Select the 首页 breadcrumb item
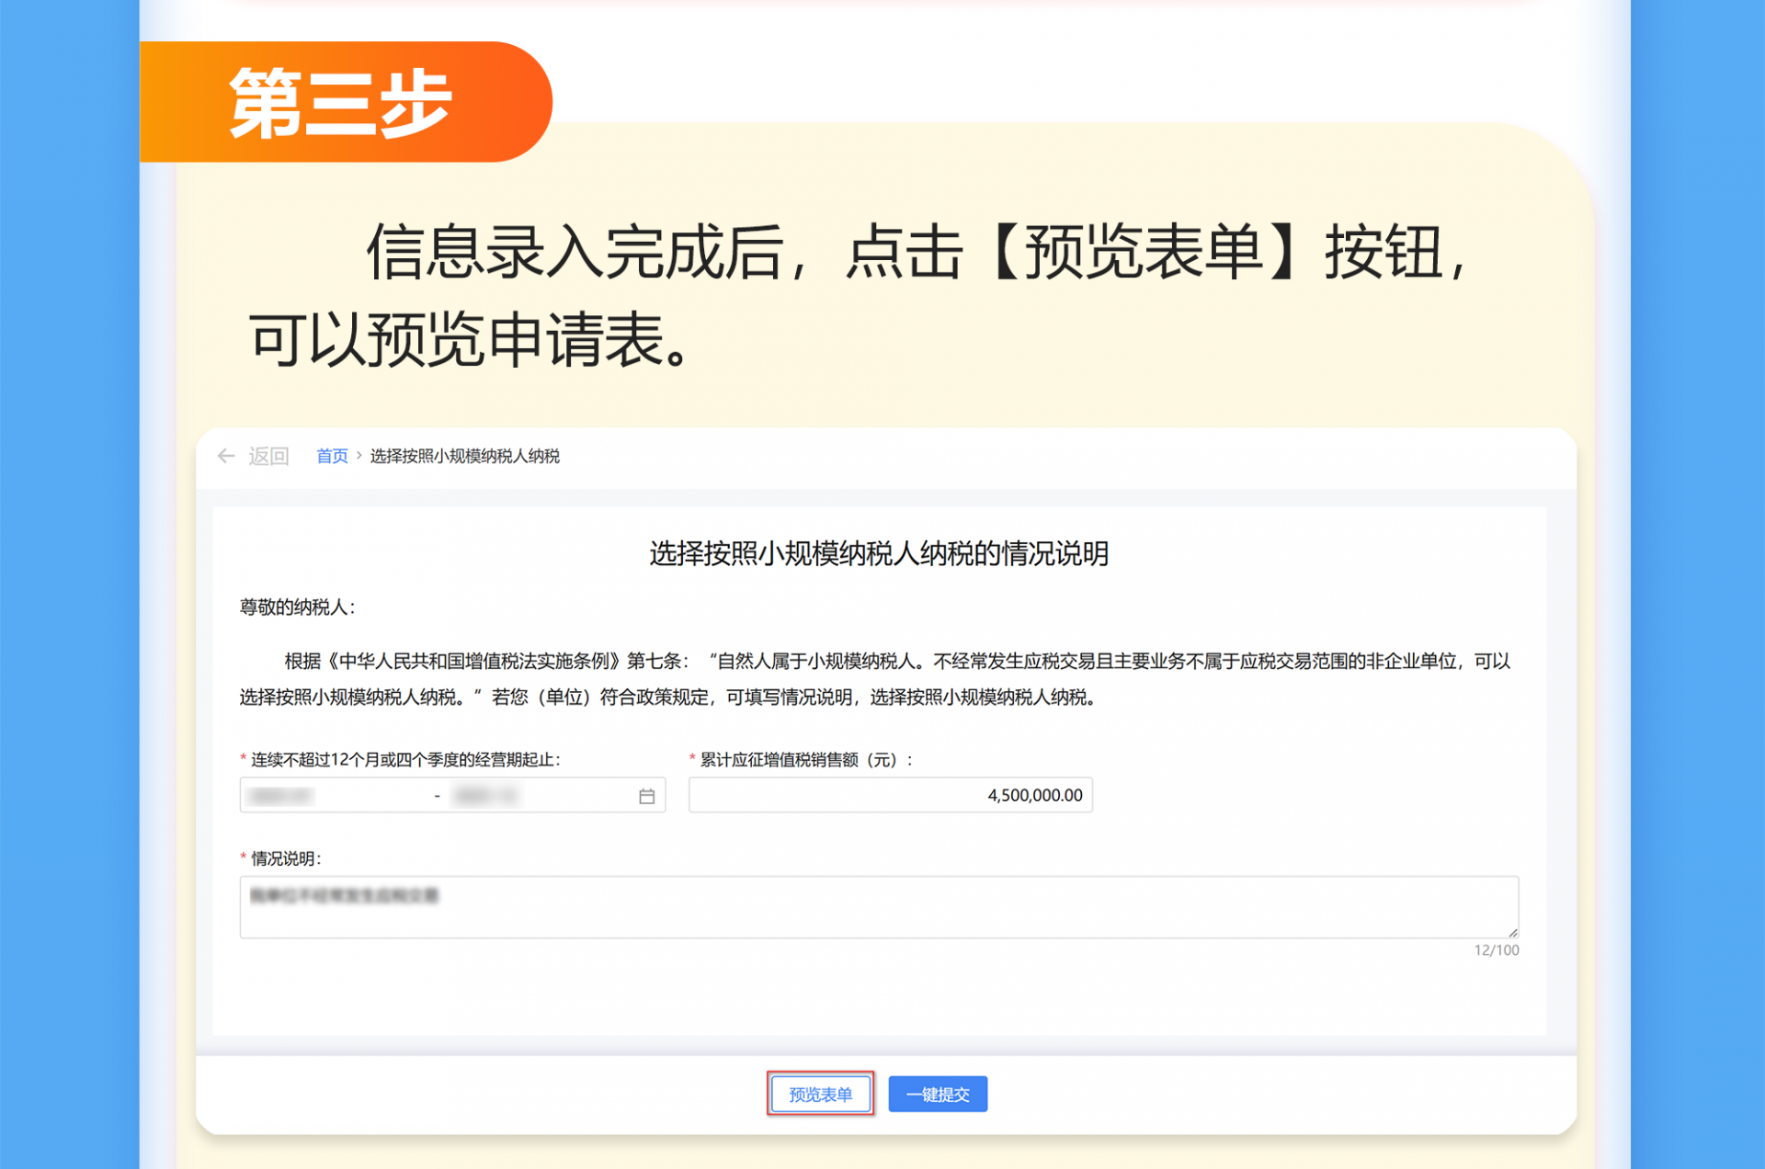 (x=331, y=457)
